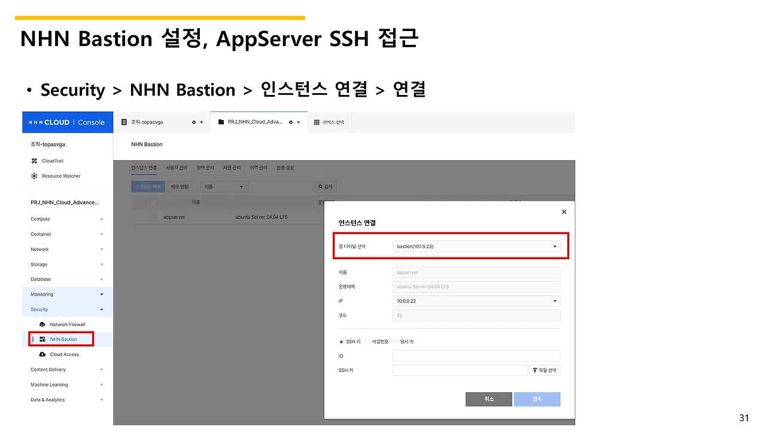Image resolution: width=766 pixels, height=430 pixels.
Task: Click the Cloud Access cloud icon
Action: [42, 354]
